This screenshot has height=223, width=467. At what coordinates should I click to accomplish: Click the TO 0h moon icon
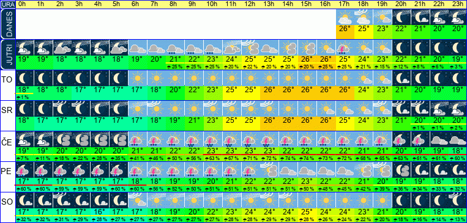(24, 78)
